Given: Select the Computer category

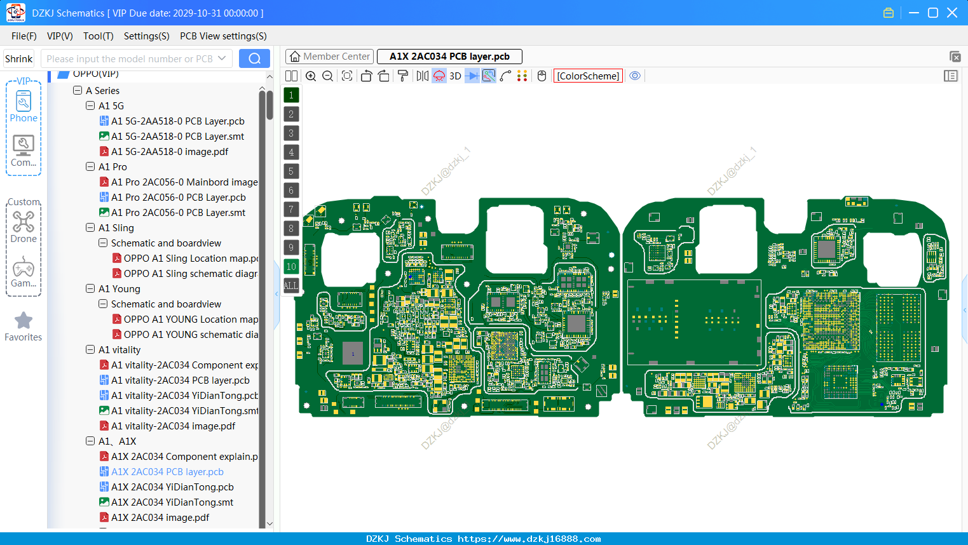Looking at the screenshot, I should 24,151.
